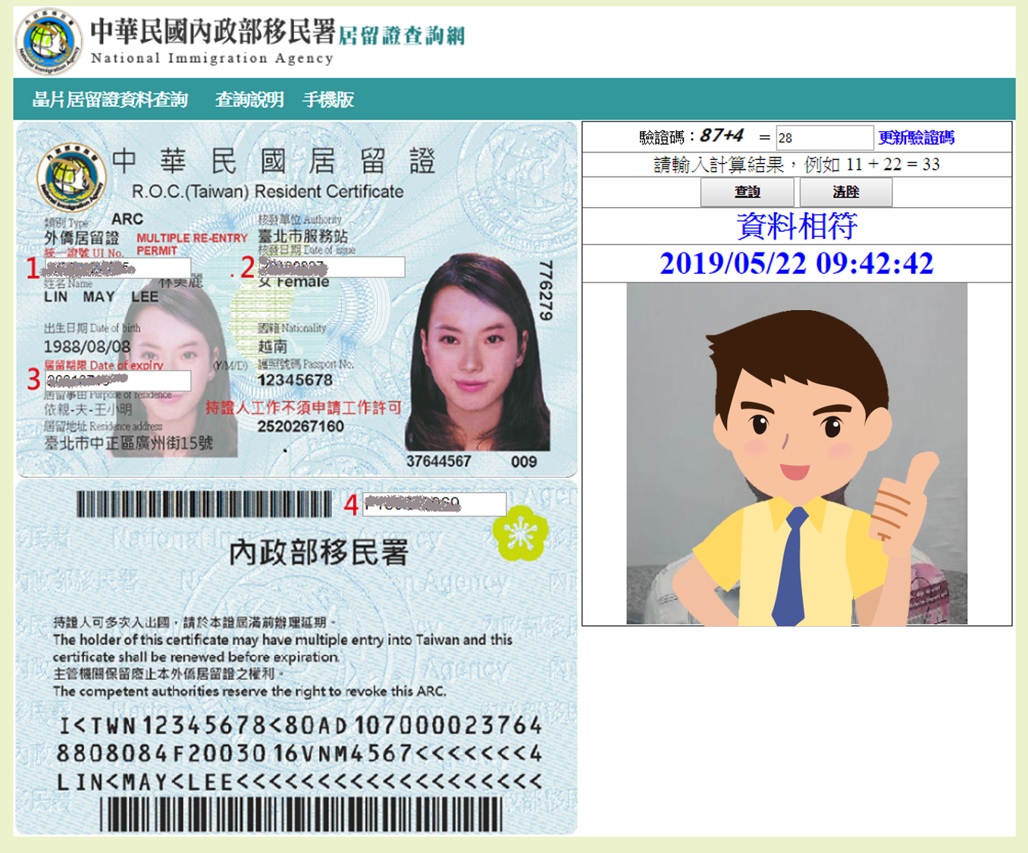The height and width of the screenshot is (853, 1028).
Task: Click the sentence 'The competent authorities reserve the right'
Action: (x=250, y=691)
